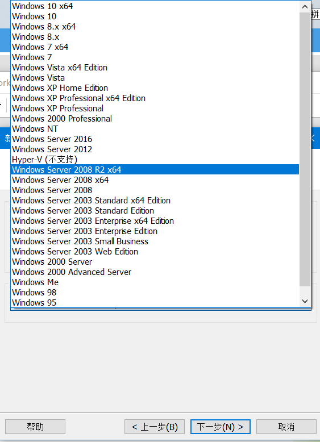Go back with < 上一步(B)

[155, 427]
